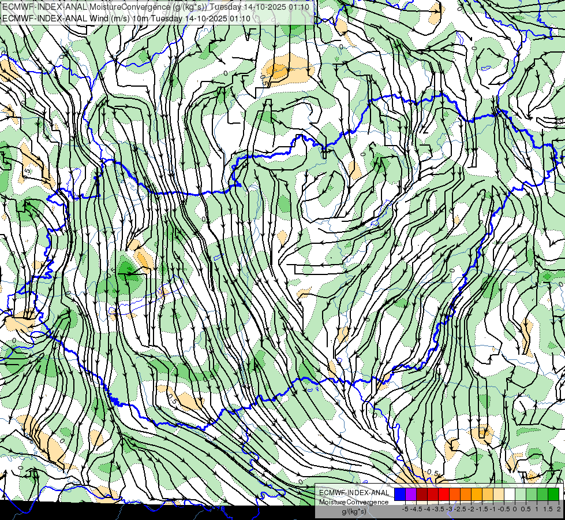Screen dimensions: 565x520
Task: Click the -0.5 tick label on the legend scale
Action: [x=504, y=509]
